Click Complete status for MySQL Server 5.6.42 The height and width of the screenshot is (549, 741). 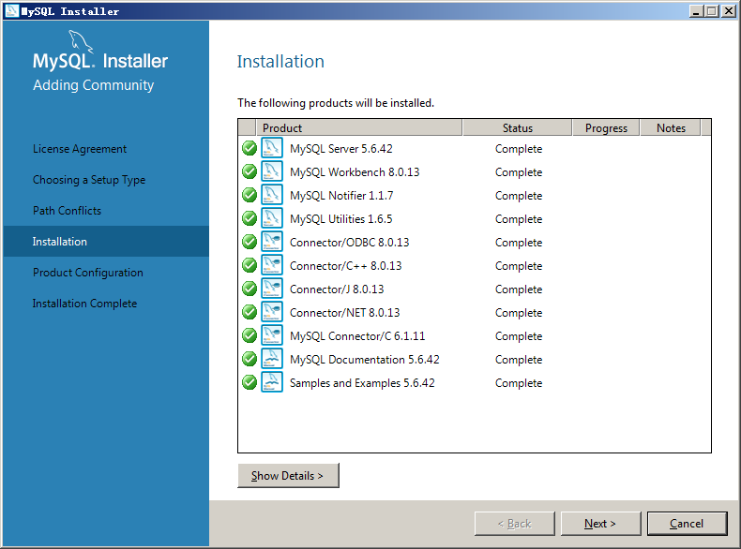click(x=519, y=149)
